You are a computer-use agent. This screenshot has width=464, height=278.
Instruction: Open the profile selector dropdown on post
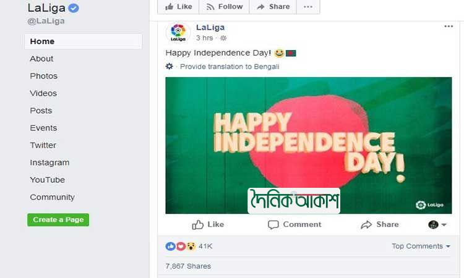437,224
